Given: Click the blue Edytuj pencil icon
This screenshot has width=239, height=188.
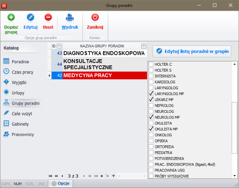Looking at the screenshot, I should pos(30,18).
